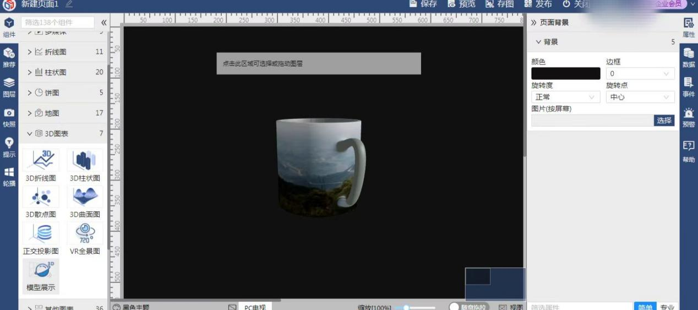This screenshot has width=698, height=310.
Task: Click the 筛选138个组件 search field
Action: coord(58,23)
